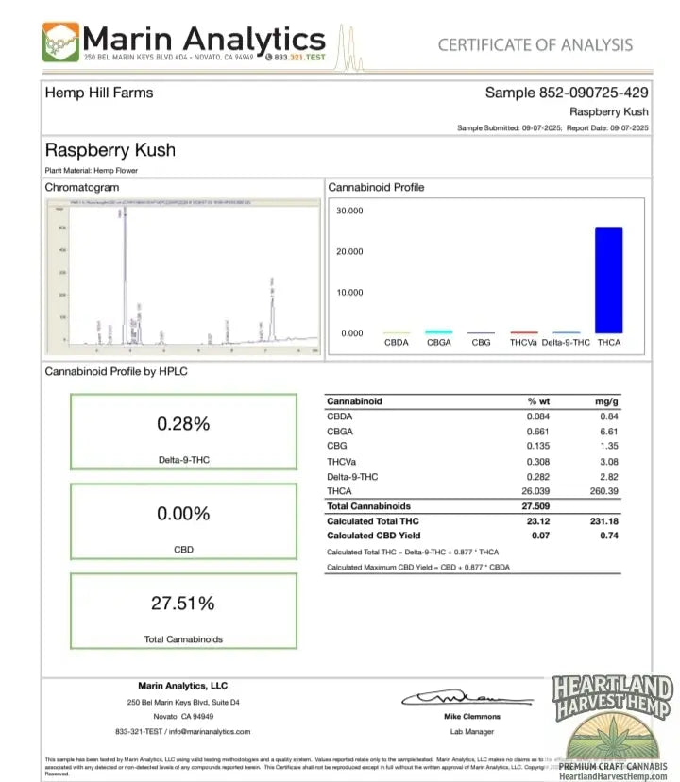680x782 pixels.
Task: Click Sample 852-090725-429 identifier
Action: point(567,93)
